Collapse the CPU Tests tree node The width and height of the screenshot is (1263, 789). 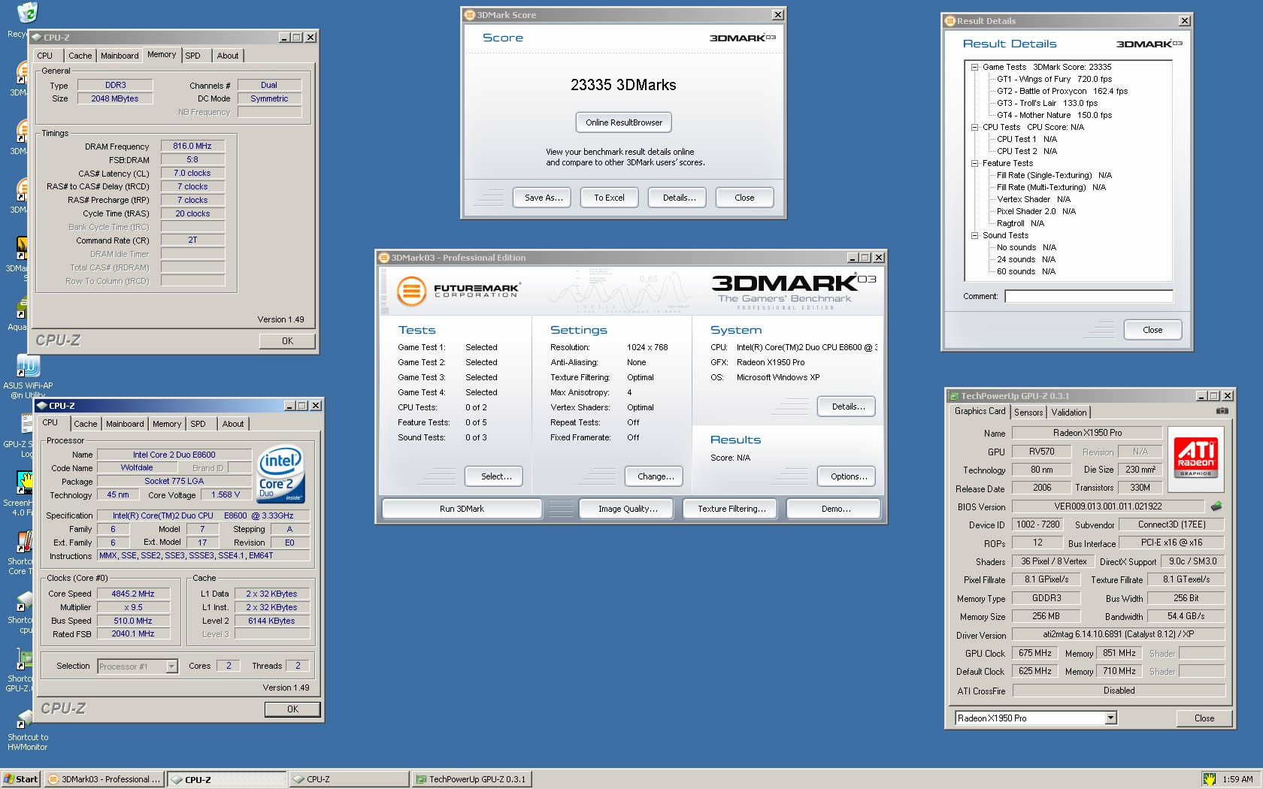974,127
